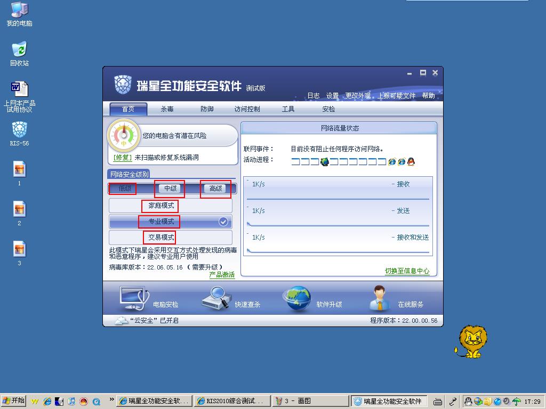This screenshot has width=546, height=409.
Task: Switch to RIS2010综合测试 taskbar window
Action: click(232, 401)
